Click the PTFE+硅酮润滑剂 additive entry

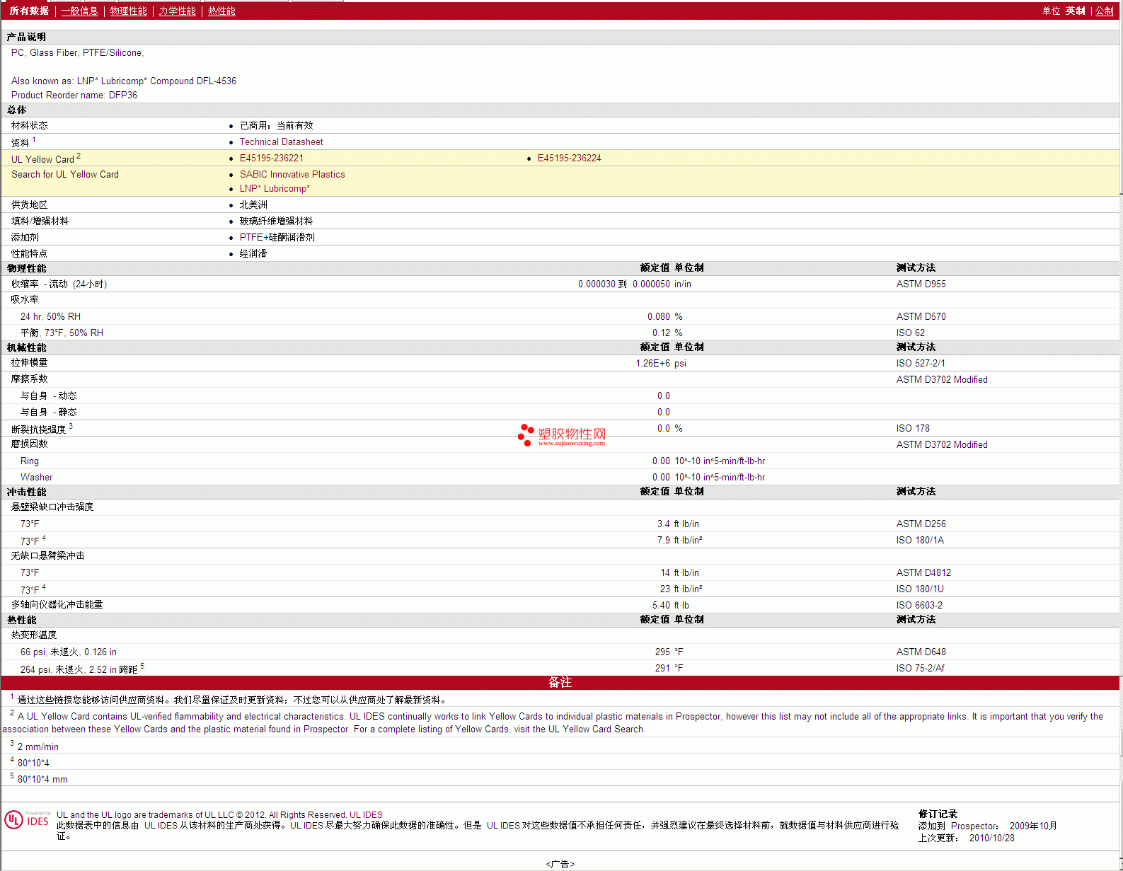pyautogui.click(x=277, y=238)
